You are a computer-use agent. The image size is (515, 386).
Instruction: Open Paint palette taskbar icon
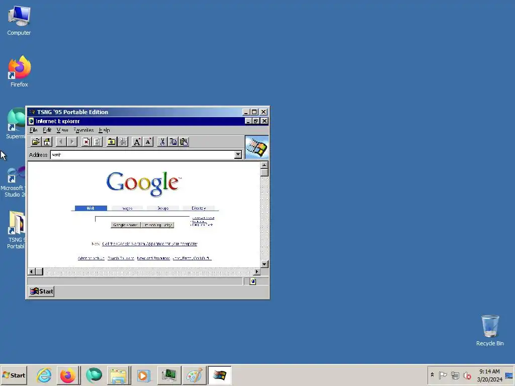(x=194, y=375)
